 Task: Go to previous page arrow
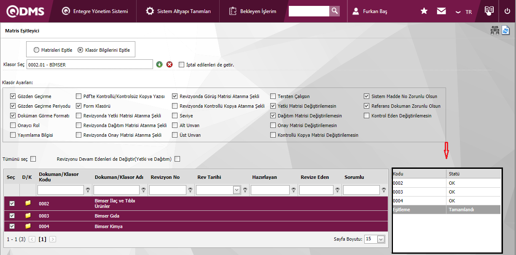32,239
